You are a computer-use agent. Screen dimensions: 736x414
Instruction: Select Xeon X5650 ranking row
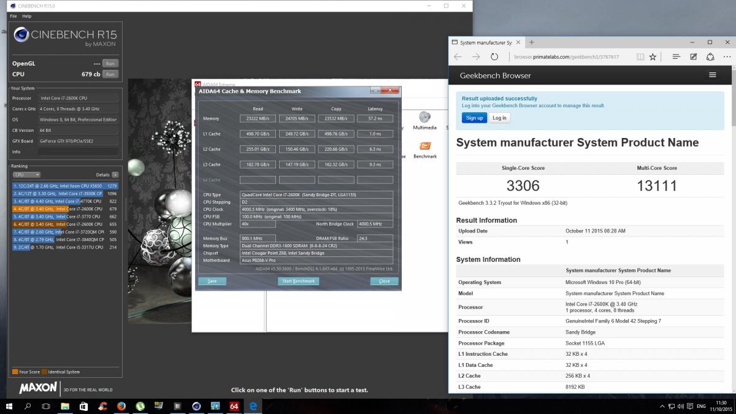click(66, 185)
